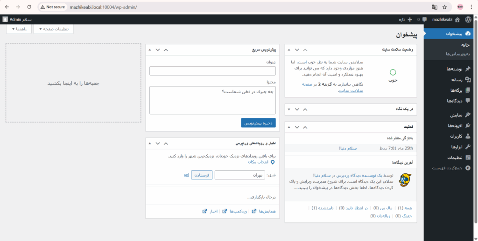Move در یک نگاه box up
The width and height of the screenshot is (478, 241).
305,109
